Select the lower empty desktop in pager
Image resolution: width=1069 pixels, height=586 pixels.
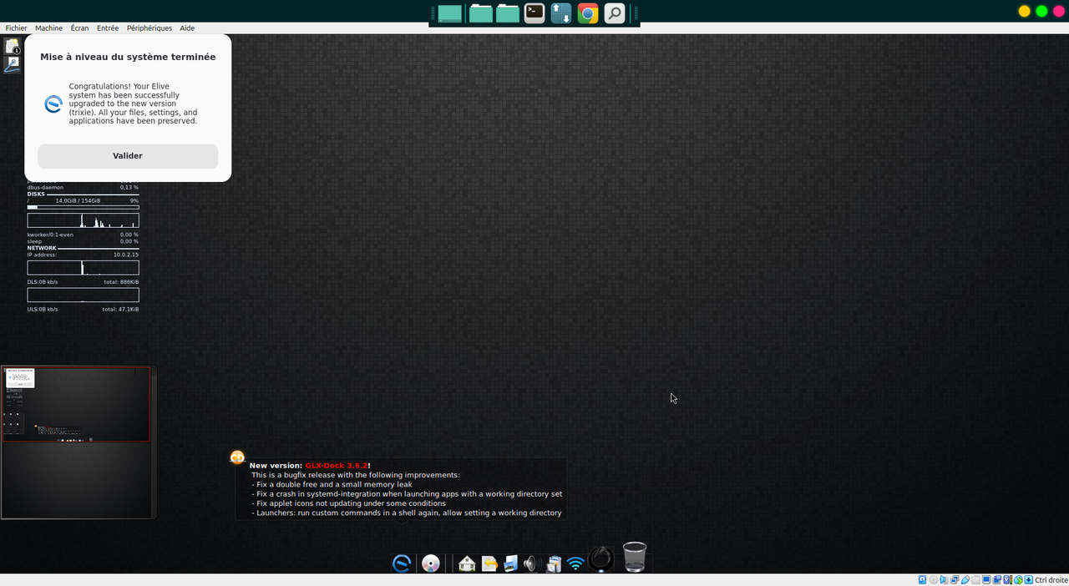coord(76,480)
